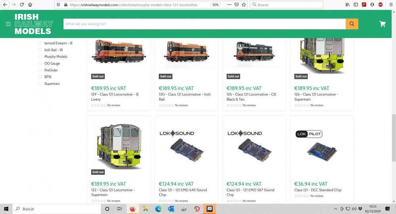Open the hamburger navigation menu

click(8, 24)
